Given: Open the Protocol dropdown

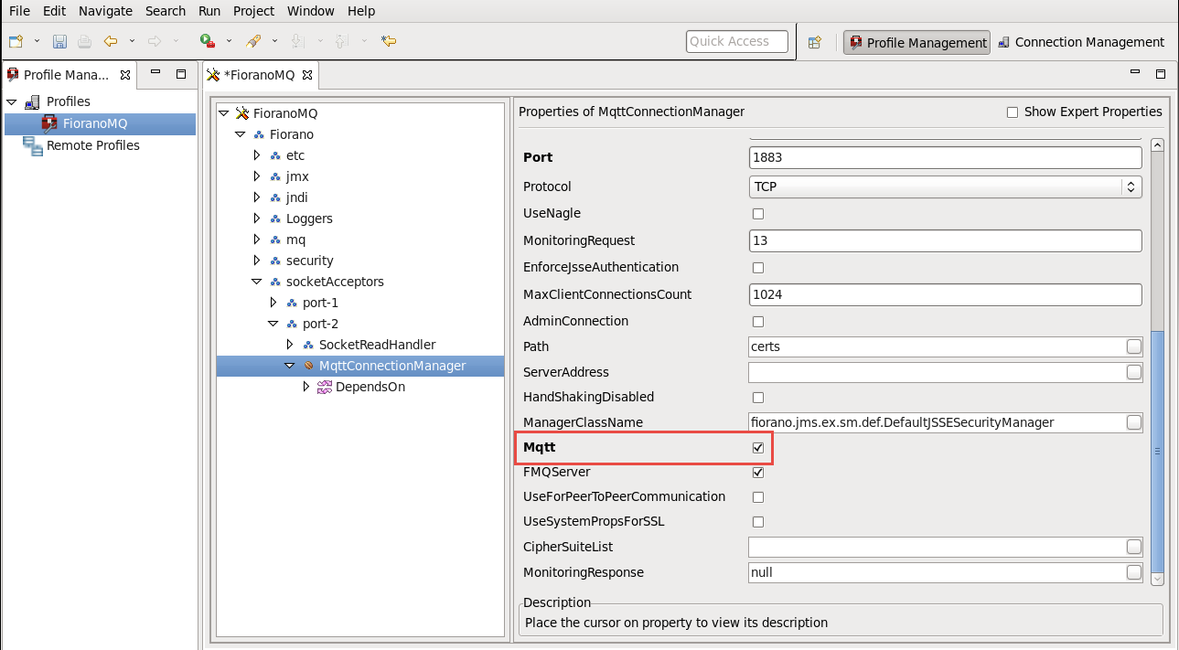Looking at the screenshot, I should 945,186.
